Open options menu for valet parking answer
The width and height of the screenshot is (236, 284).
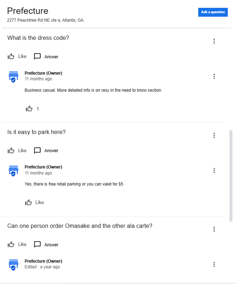[x=214, y=171]
